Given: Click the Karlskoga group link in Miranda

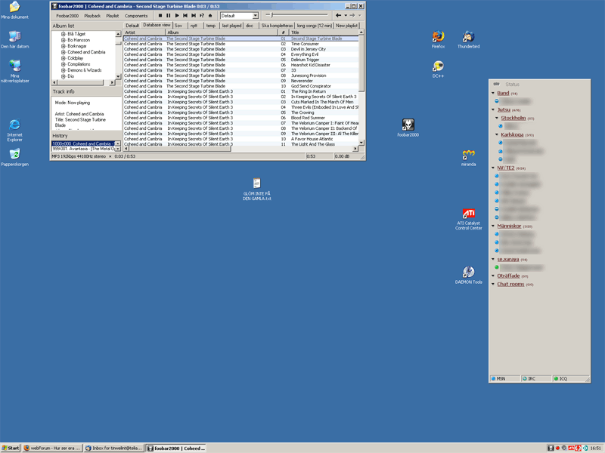Looking at the screenshot, I should [512, 135].
